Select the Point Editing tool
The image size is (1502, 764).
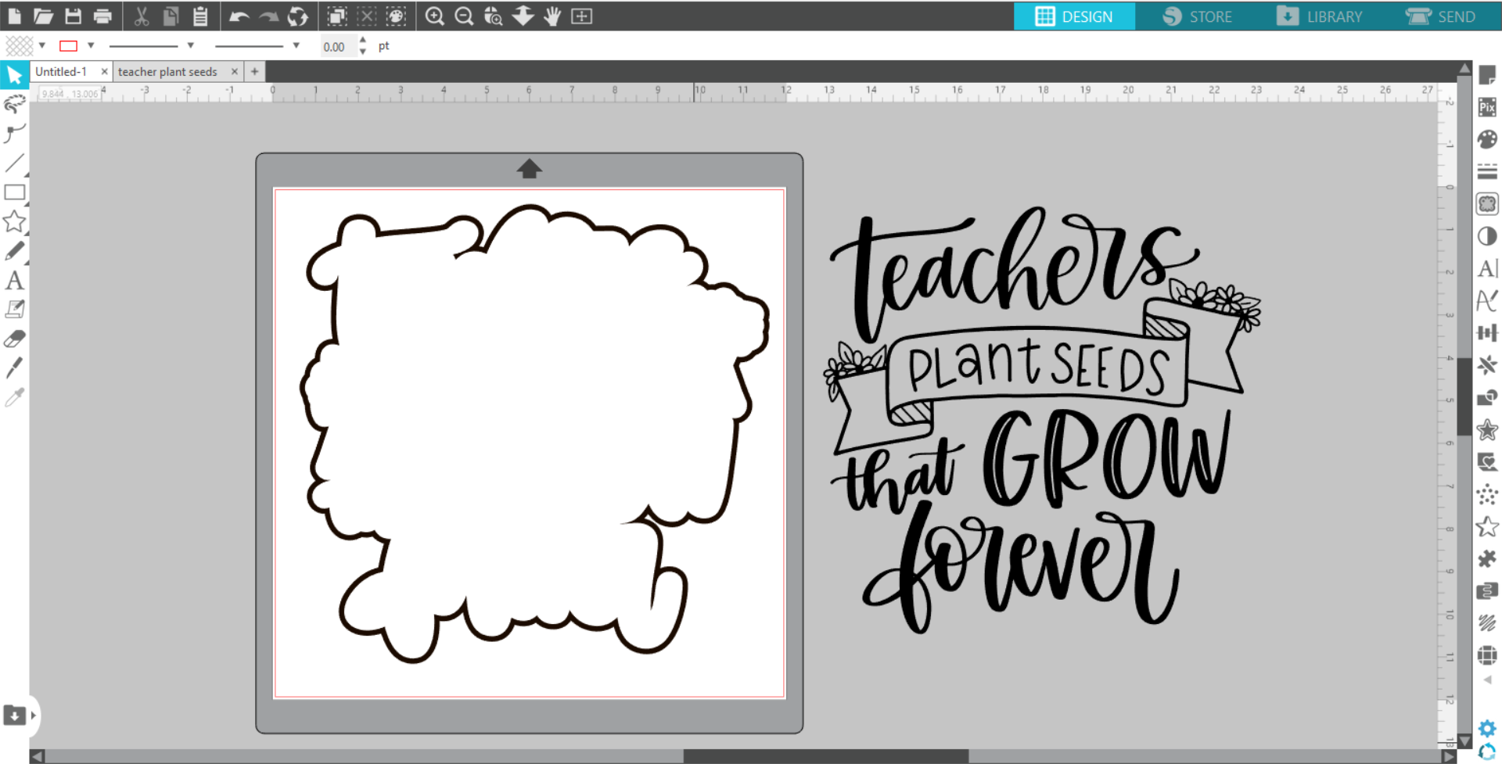[x=14, y=135]
